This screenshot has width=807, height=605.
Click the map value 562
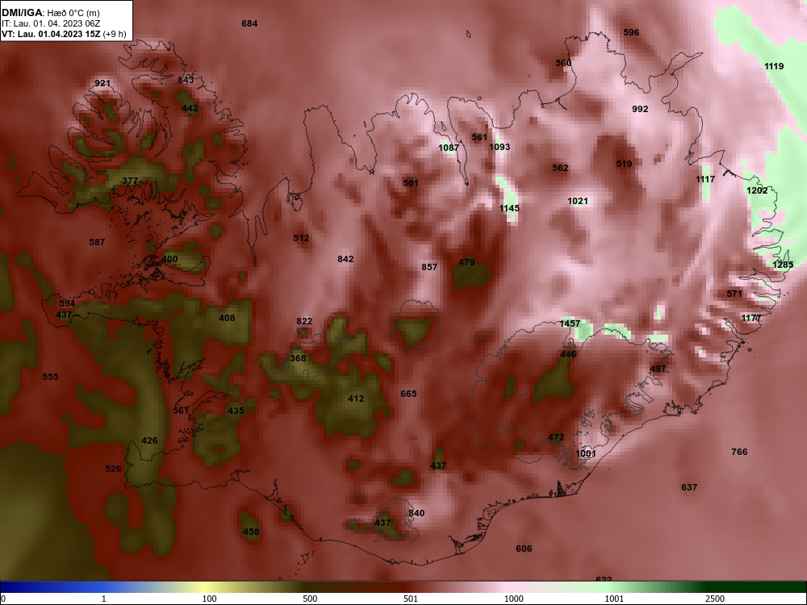(x=561, y=168)
